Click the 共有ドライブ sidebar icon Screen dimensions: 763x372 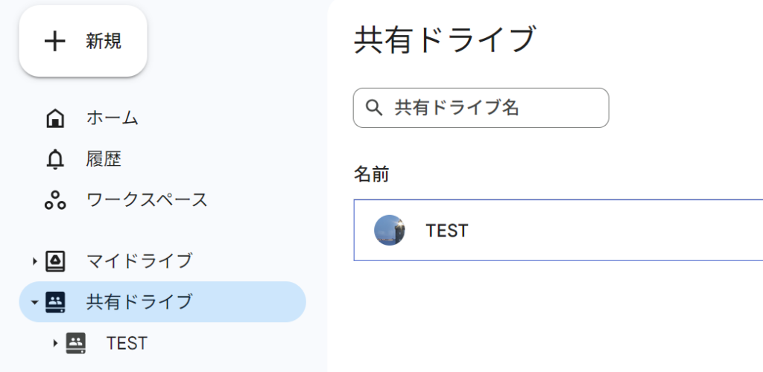pos(56,301)
